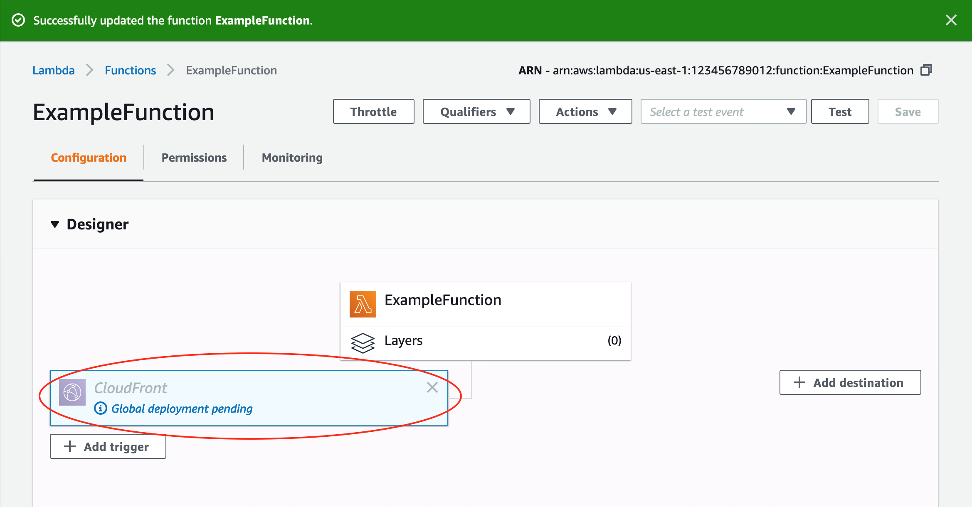Click the Add destination button
972x507 pixels.
click(x=850, y=382)
